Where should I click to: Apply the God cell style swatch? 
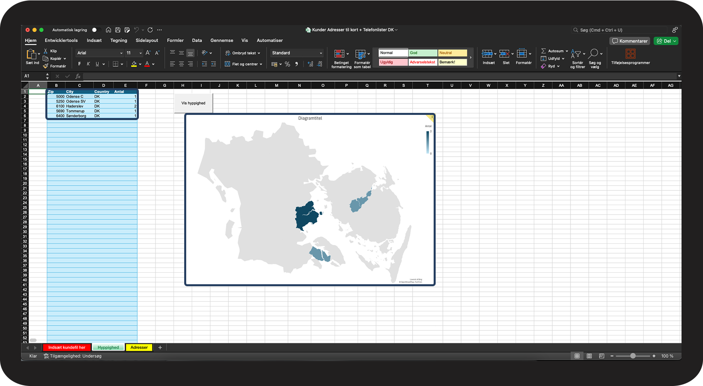pyautogui.click(x=423, y=53)
